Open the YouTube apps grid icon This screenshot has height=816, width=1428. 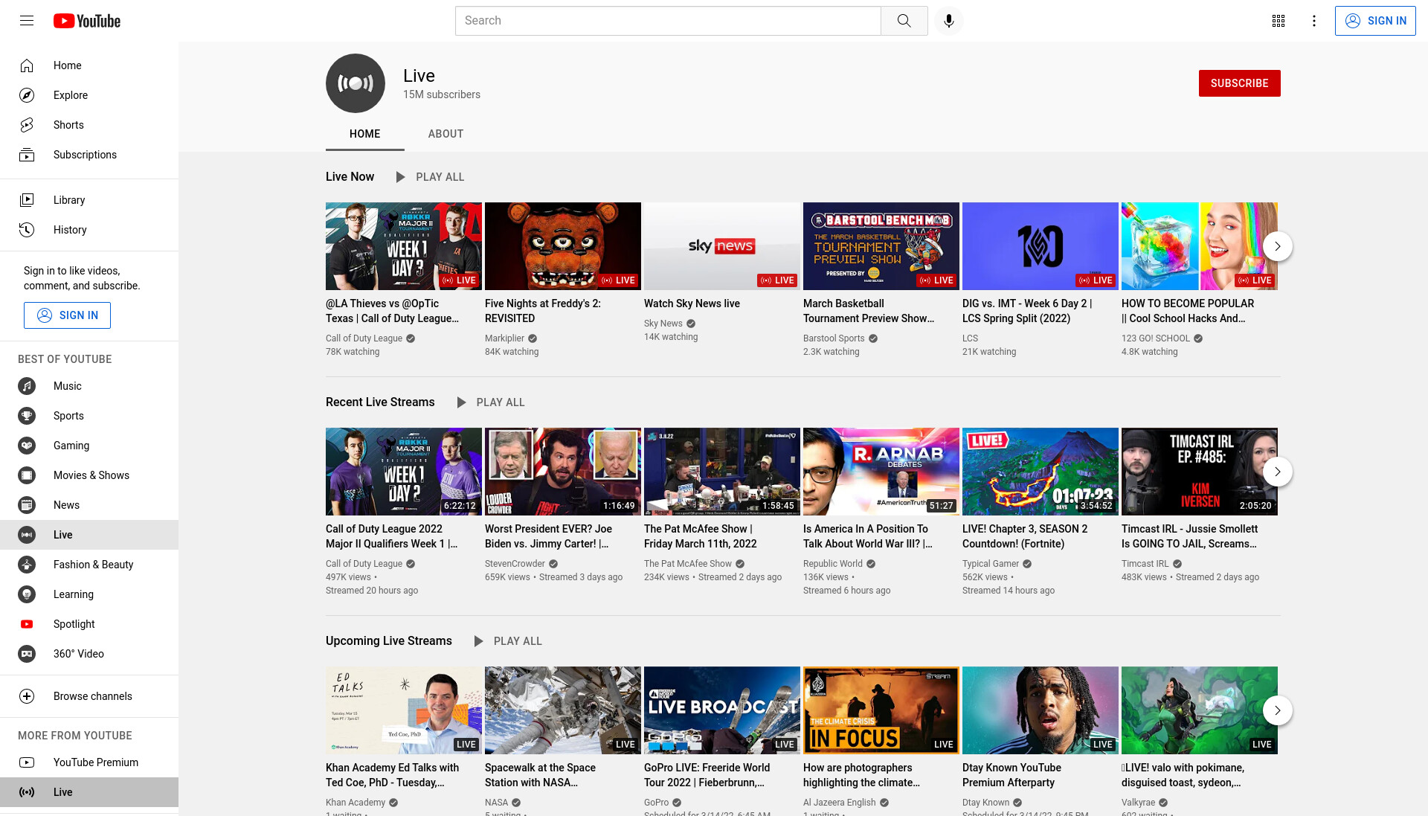click(x=1279, y=21)
